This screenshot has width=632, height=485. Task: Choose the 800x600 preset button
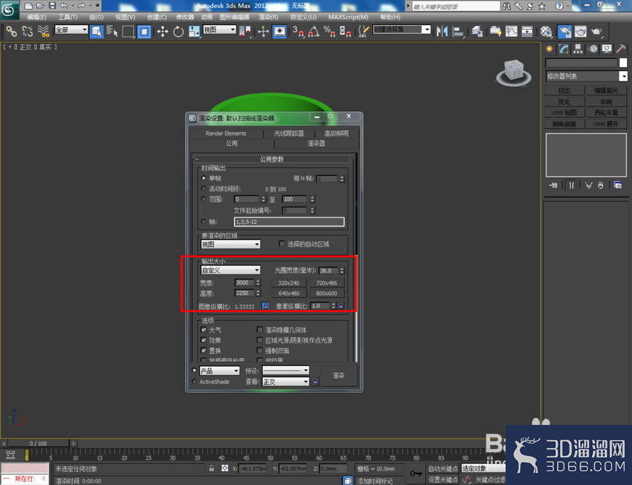tap(327, 293)
